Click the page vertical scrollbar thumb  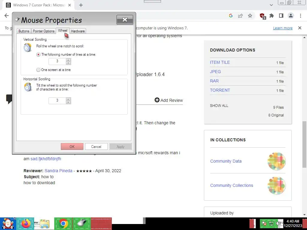pos(305,144)
